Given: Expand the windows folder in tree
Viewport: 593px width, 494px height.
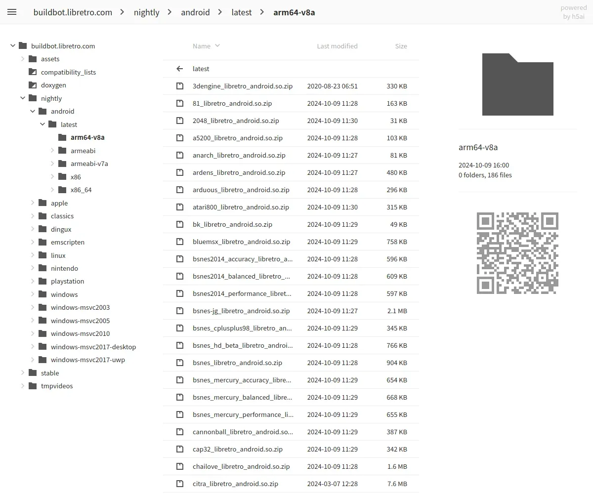Looking at the screenshot, I should point(33,294).
